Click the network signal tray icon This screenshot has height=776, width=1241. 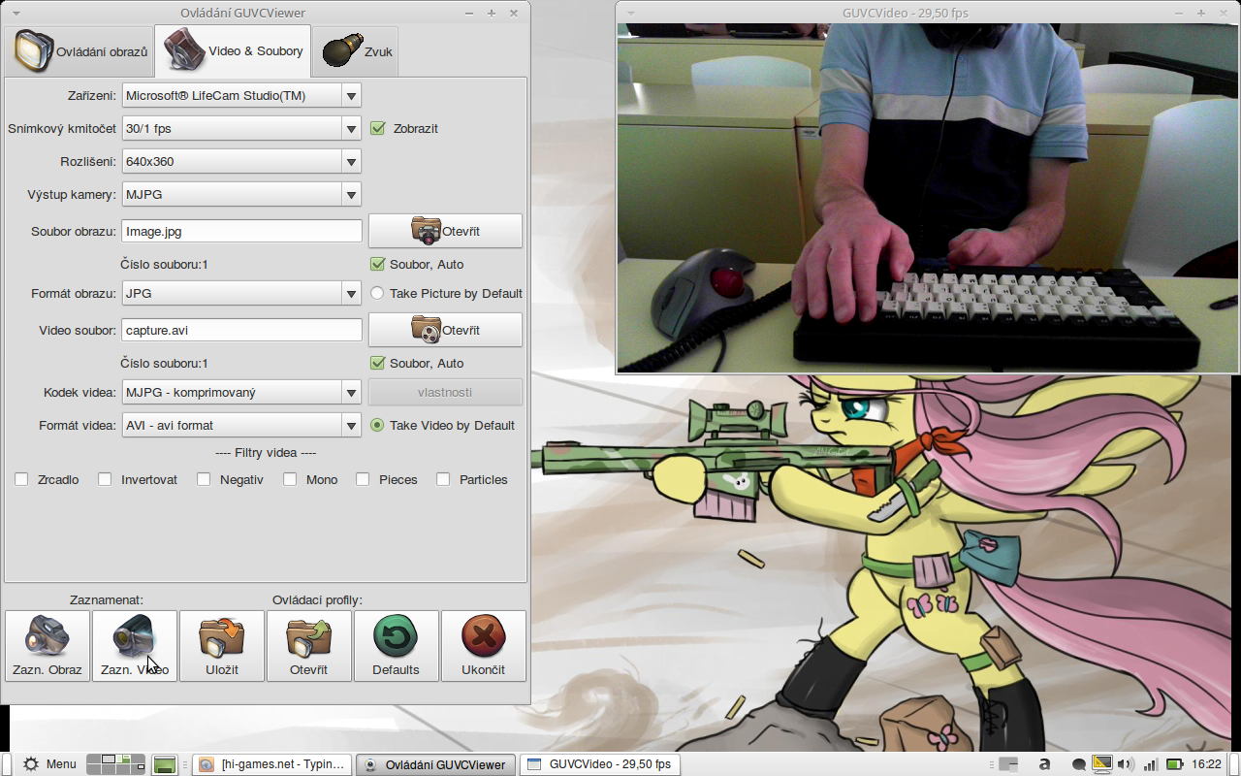coord(1151,764)
